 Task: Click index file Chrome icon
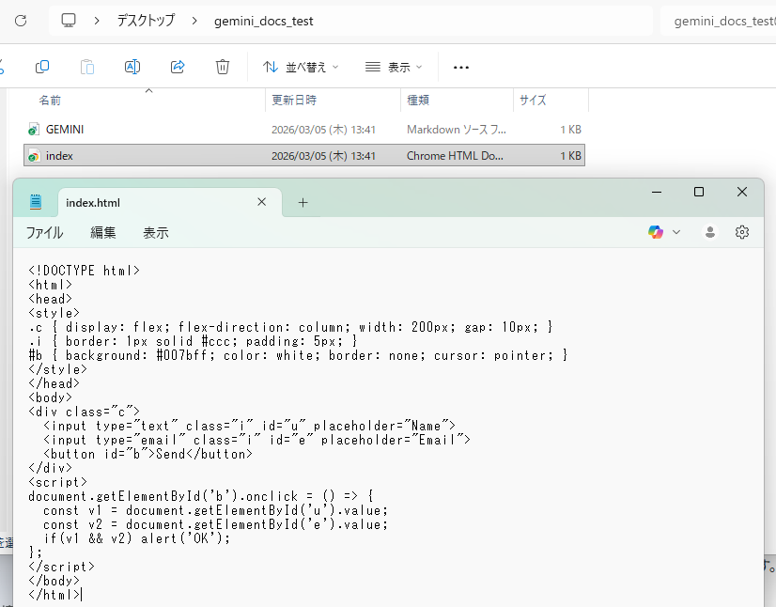(33, 156)
